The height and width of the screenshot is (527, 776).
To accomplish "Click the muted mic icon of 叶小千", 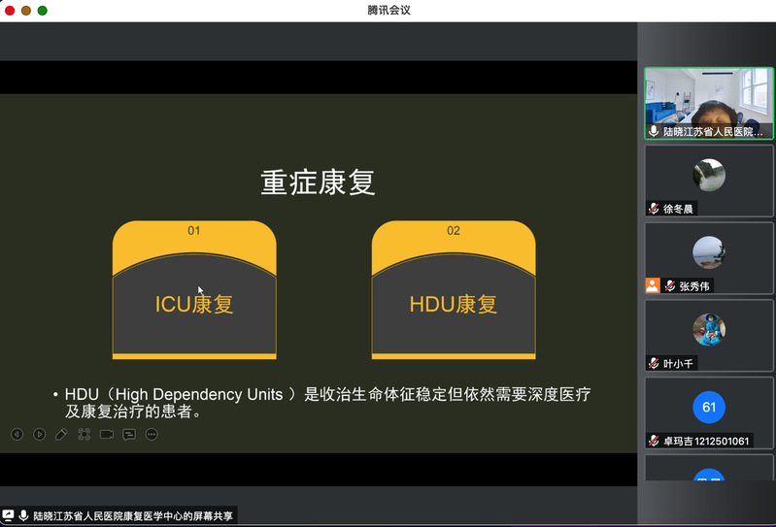I will (x=655, y=363).
